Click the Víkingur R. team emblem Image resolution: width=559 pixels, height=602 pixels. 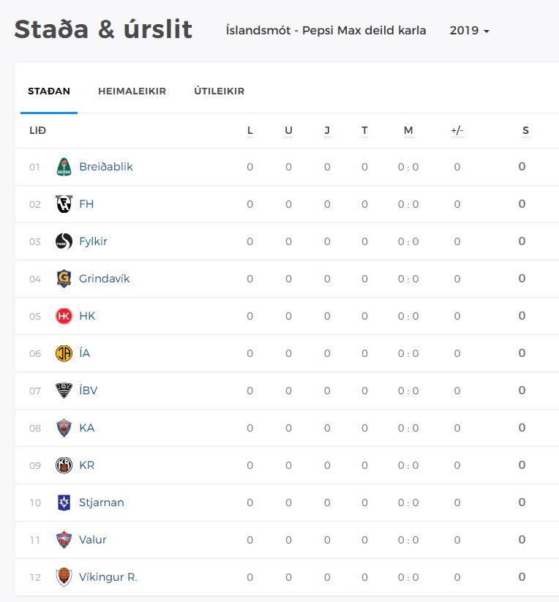click(64, 577)
